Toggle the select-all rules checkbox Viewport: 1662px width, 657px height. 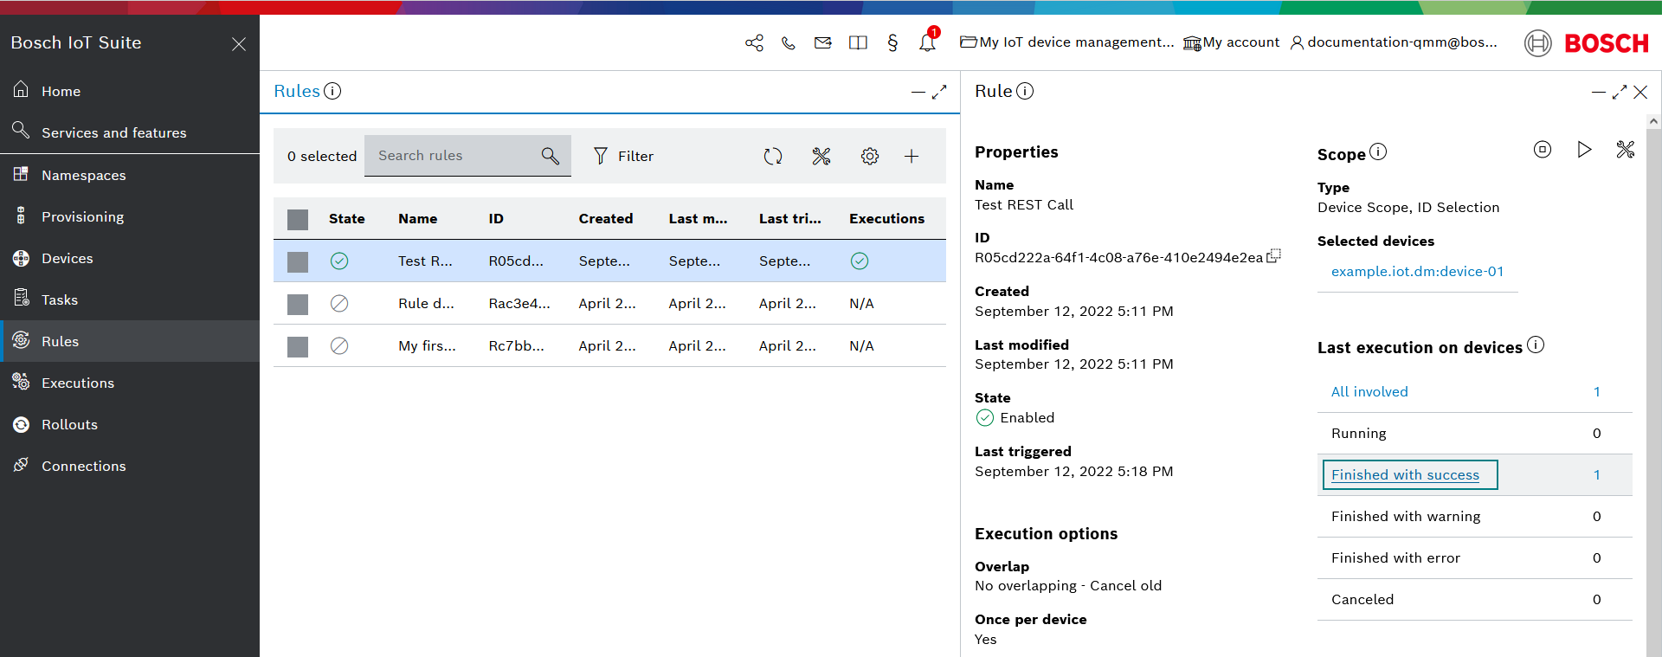(x=298, y=220)
